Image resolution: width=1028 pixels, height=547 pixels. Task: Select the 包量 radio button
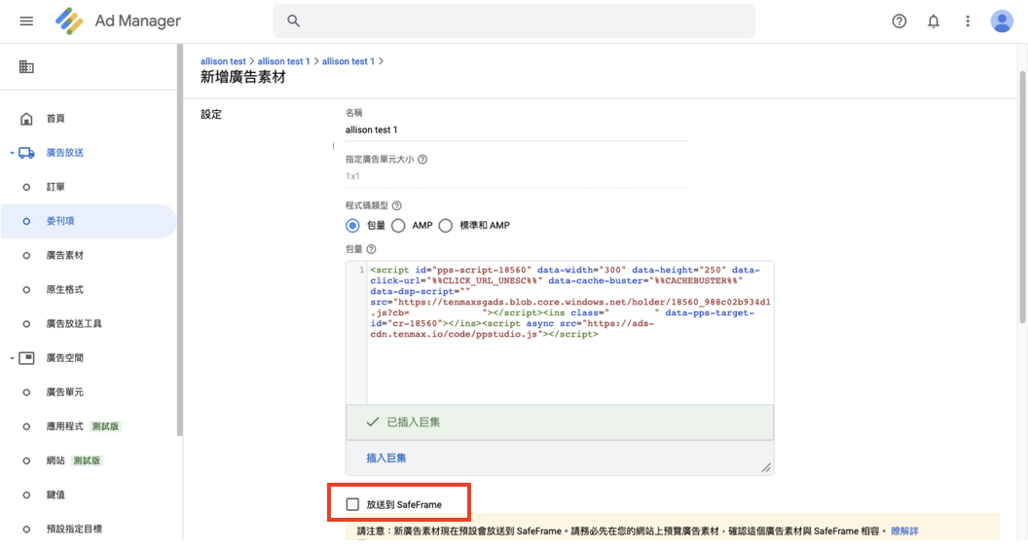pos(352,226)
